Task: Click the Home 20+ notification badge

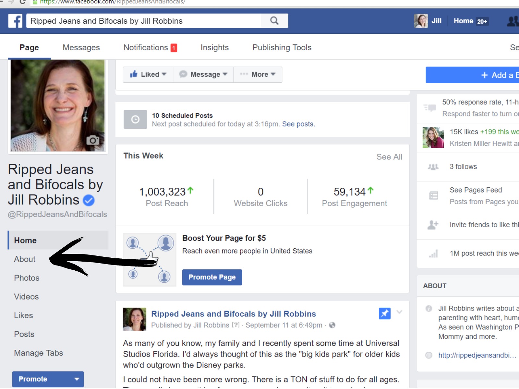Action: (x=482, y=21)
